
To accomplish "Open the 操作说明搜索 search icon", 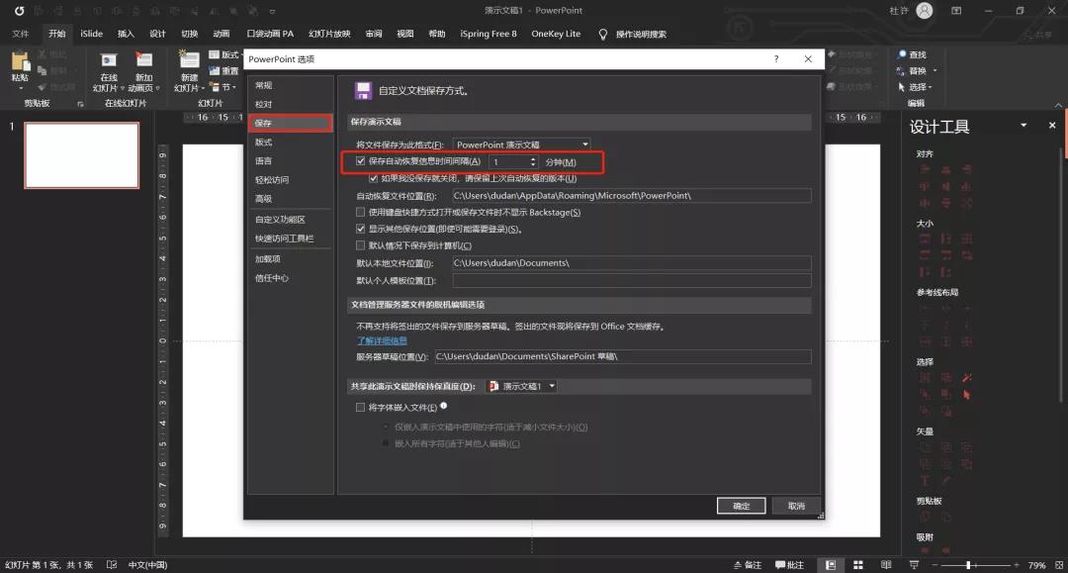I will (601, 33).
